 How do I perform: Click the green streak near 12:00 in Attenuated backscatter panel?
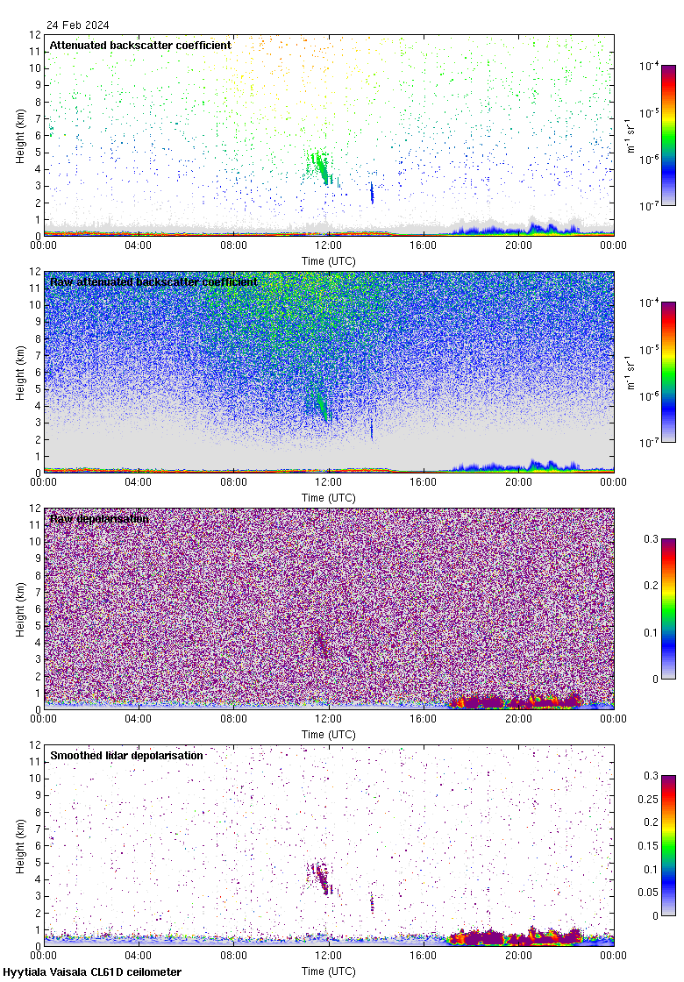[322, 167]
